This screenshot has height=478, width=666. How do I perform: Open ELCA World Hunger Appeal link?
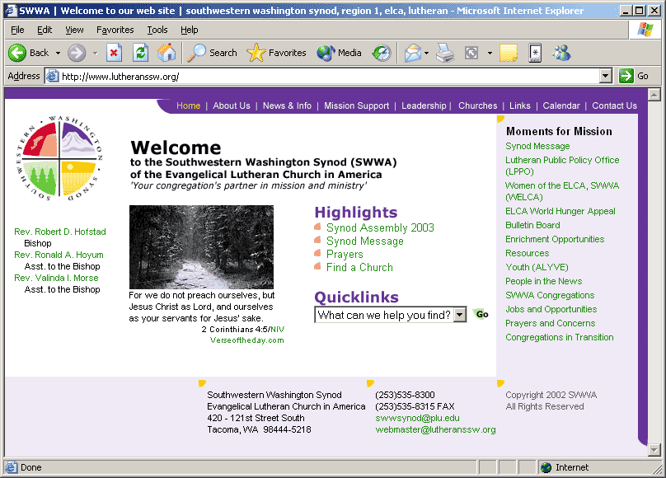point(560,211)
